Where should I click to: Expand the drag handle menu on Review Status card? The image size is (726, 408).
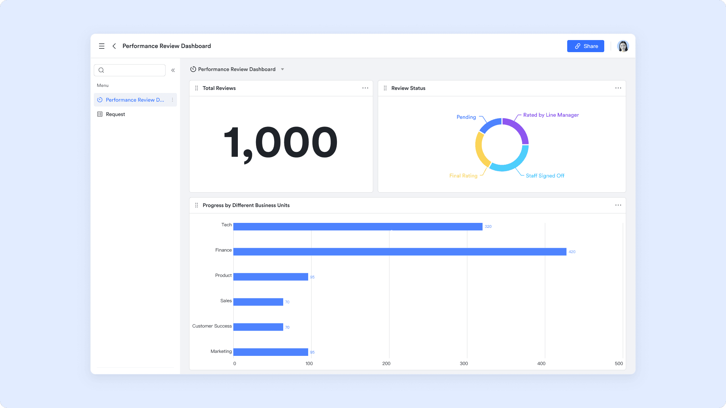(385, 88)
